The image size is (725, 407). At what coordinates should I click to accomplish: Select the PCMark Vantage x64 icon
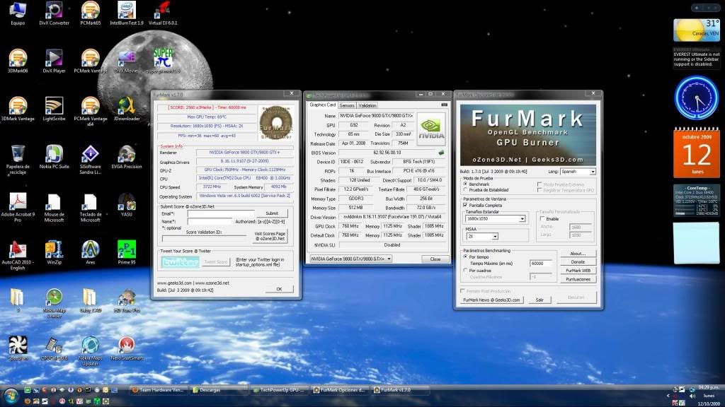coord(90,112)
